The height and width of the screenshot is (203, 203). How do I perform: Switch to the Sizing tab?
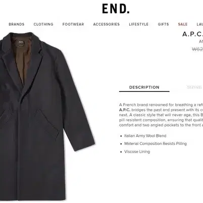click(x=194, y=87)
